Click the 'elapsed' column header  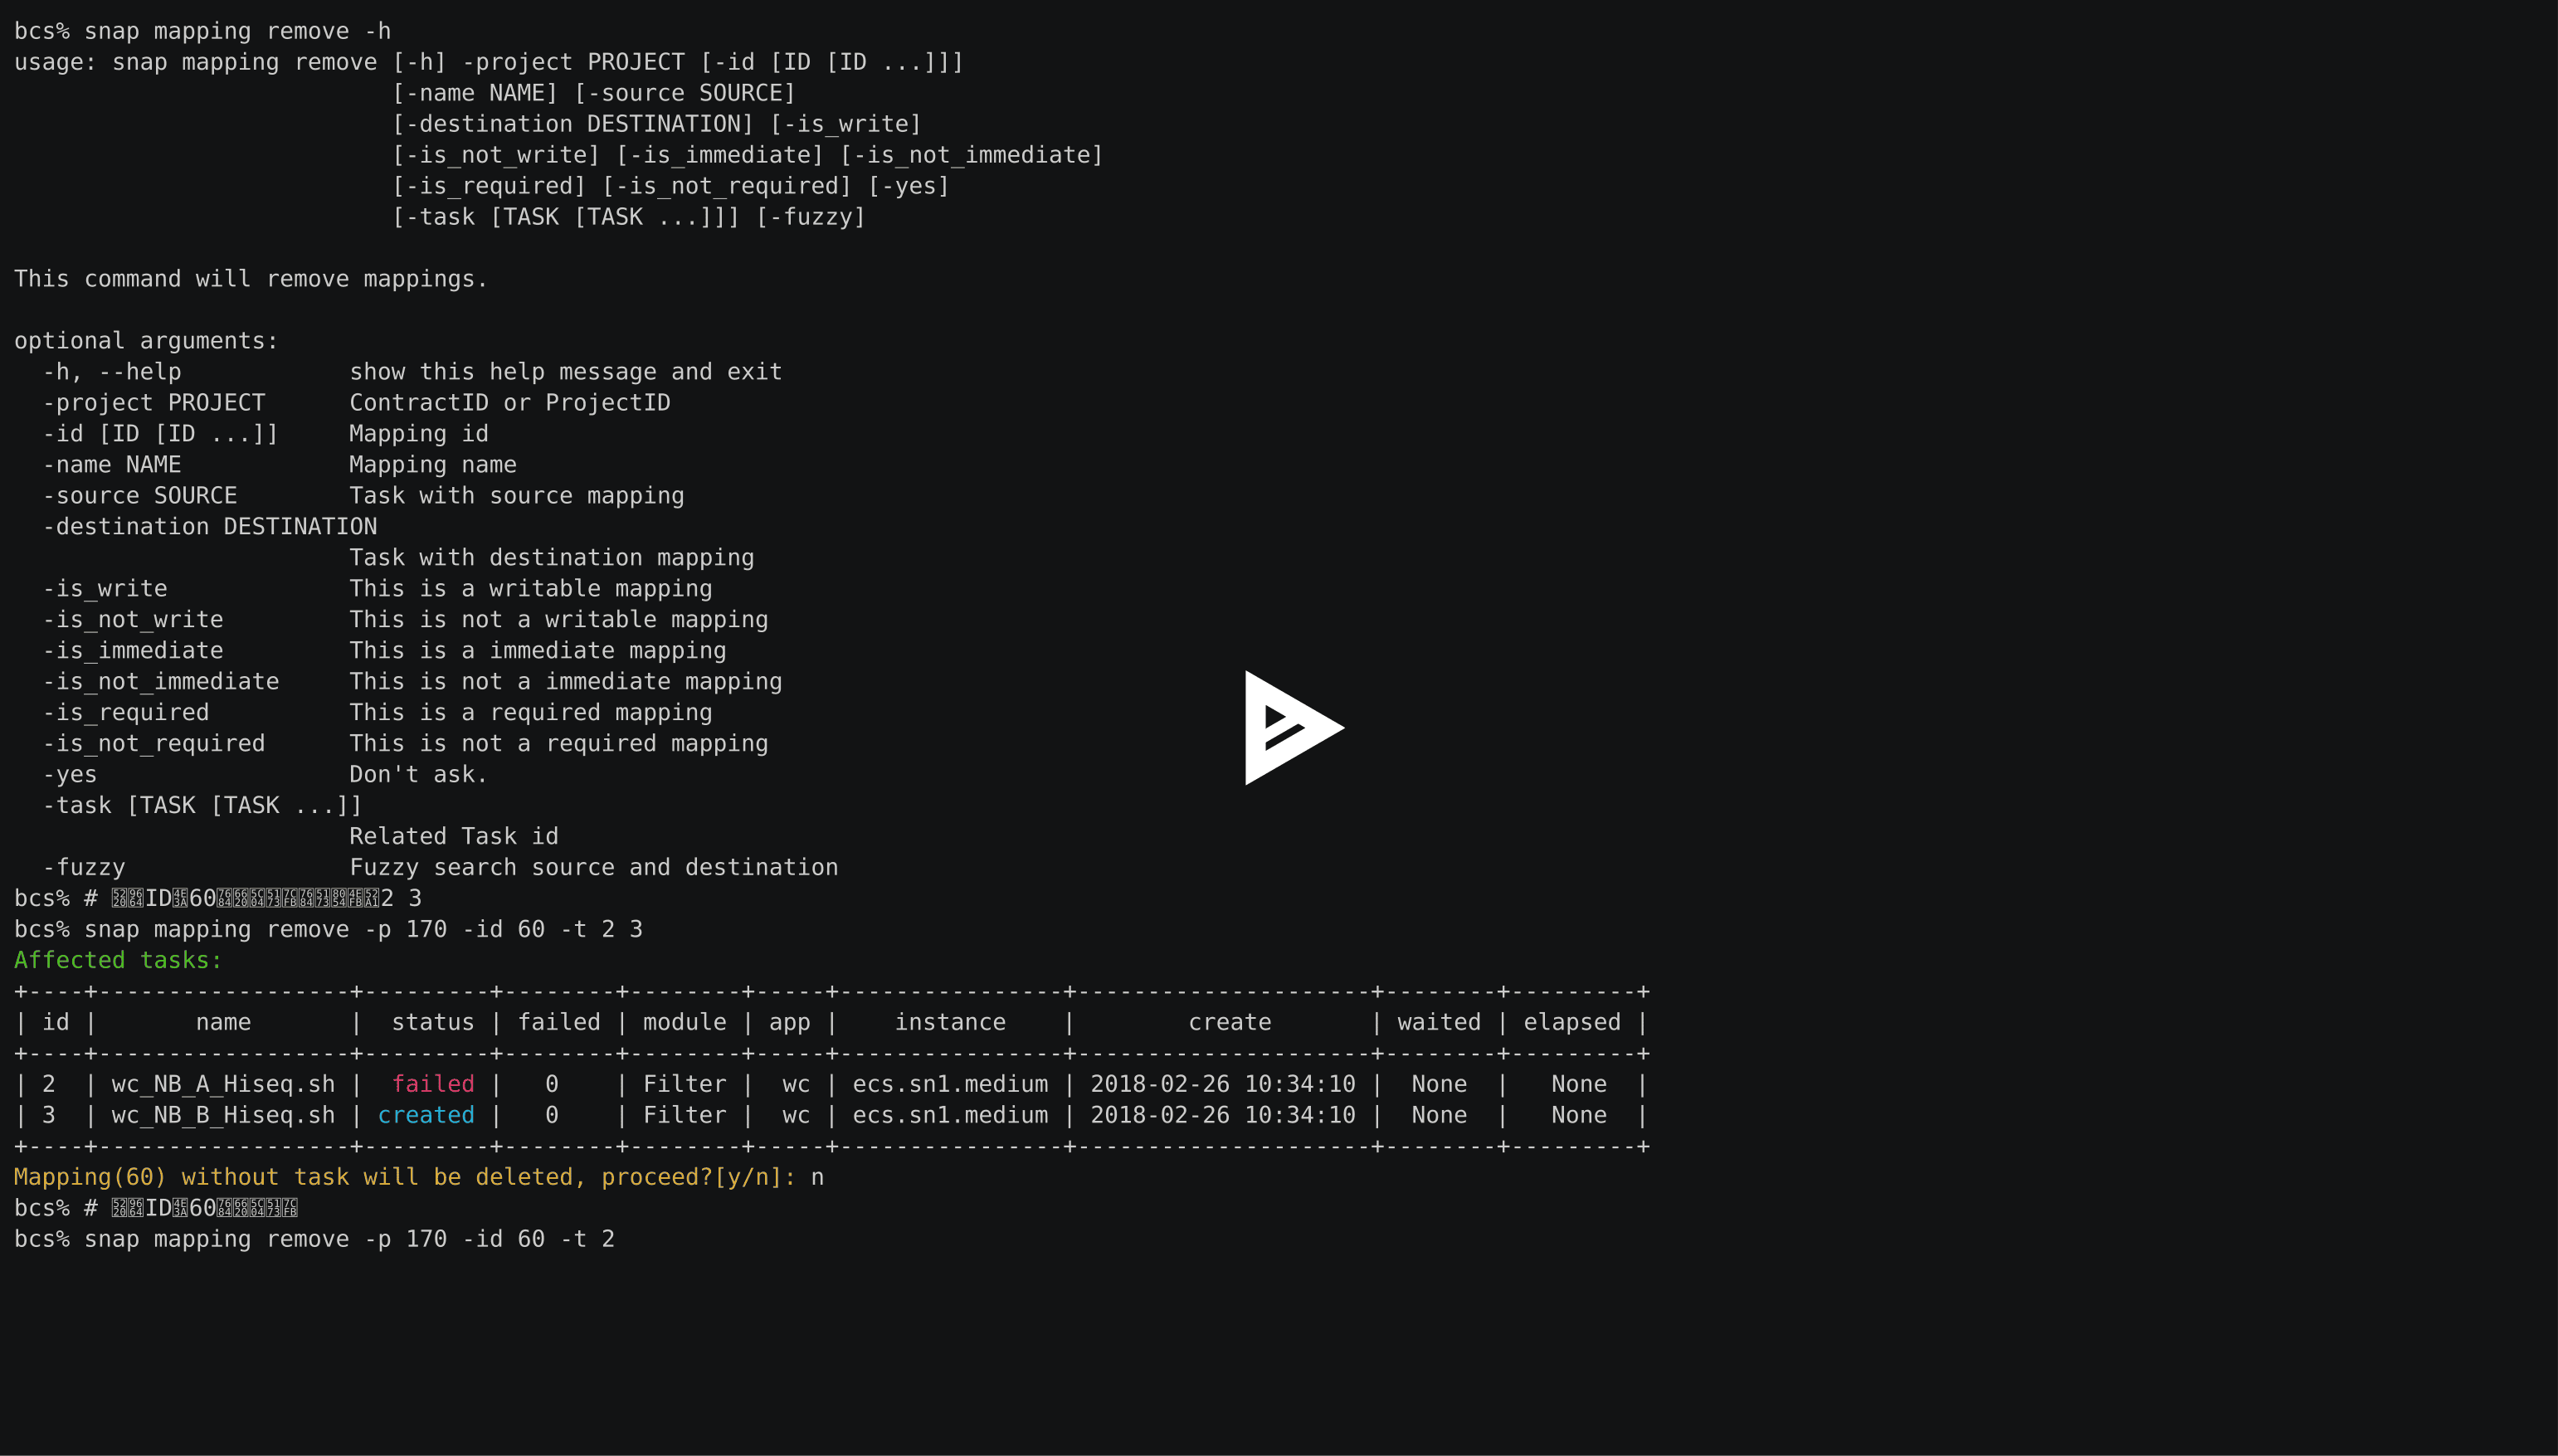coord(1572,1022)
